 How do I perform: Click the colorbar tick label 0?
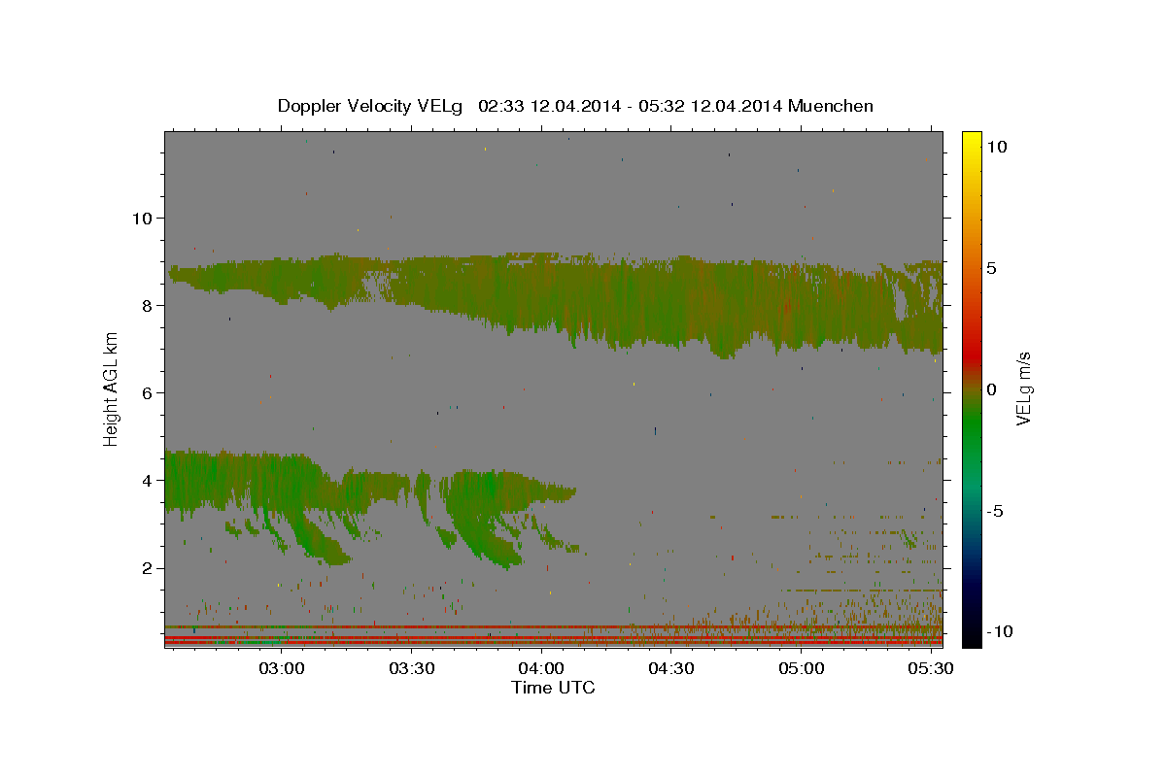tap(991, 389)
